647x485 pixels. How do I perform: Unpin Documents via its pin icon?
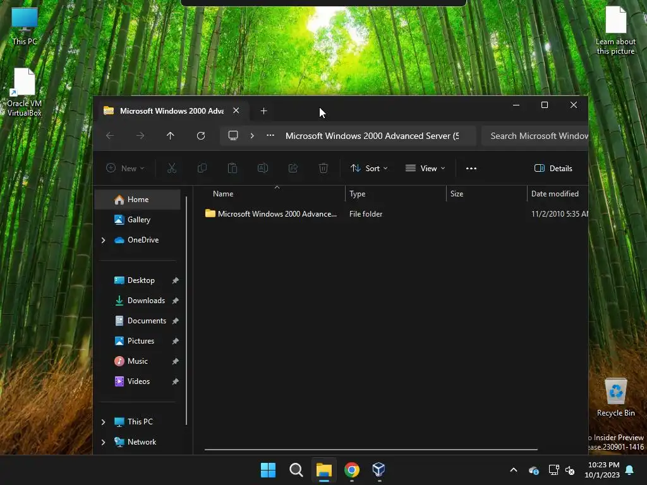tap(176, 321)
